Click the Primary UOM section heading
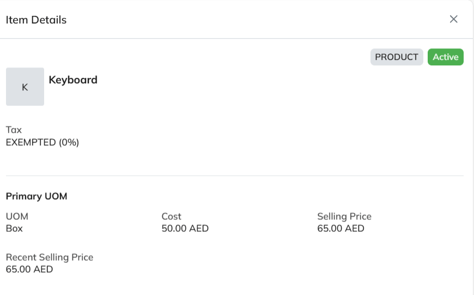 coord(37,196)
